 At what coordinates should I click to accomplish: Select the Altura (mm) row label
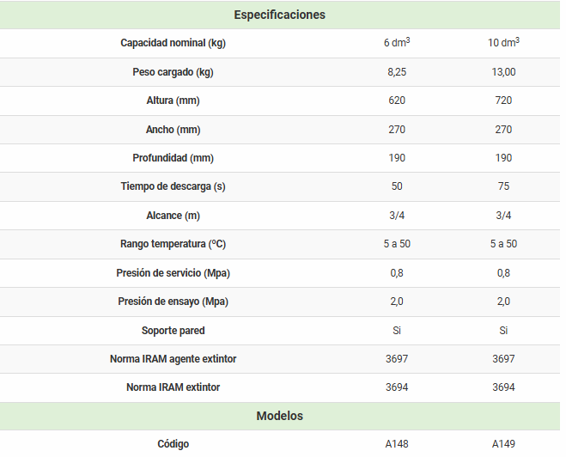(x=173, y=101)
